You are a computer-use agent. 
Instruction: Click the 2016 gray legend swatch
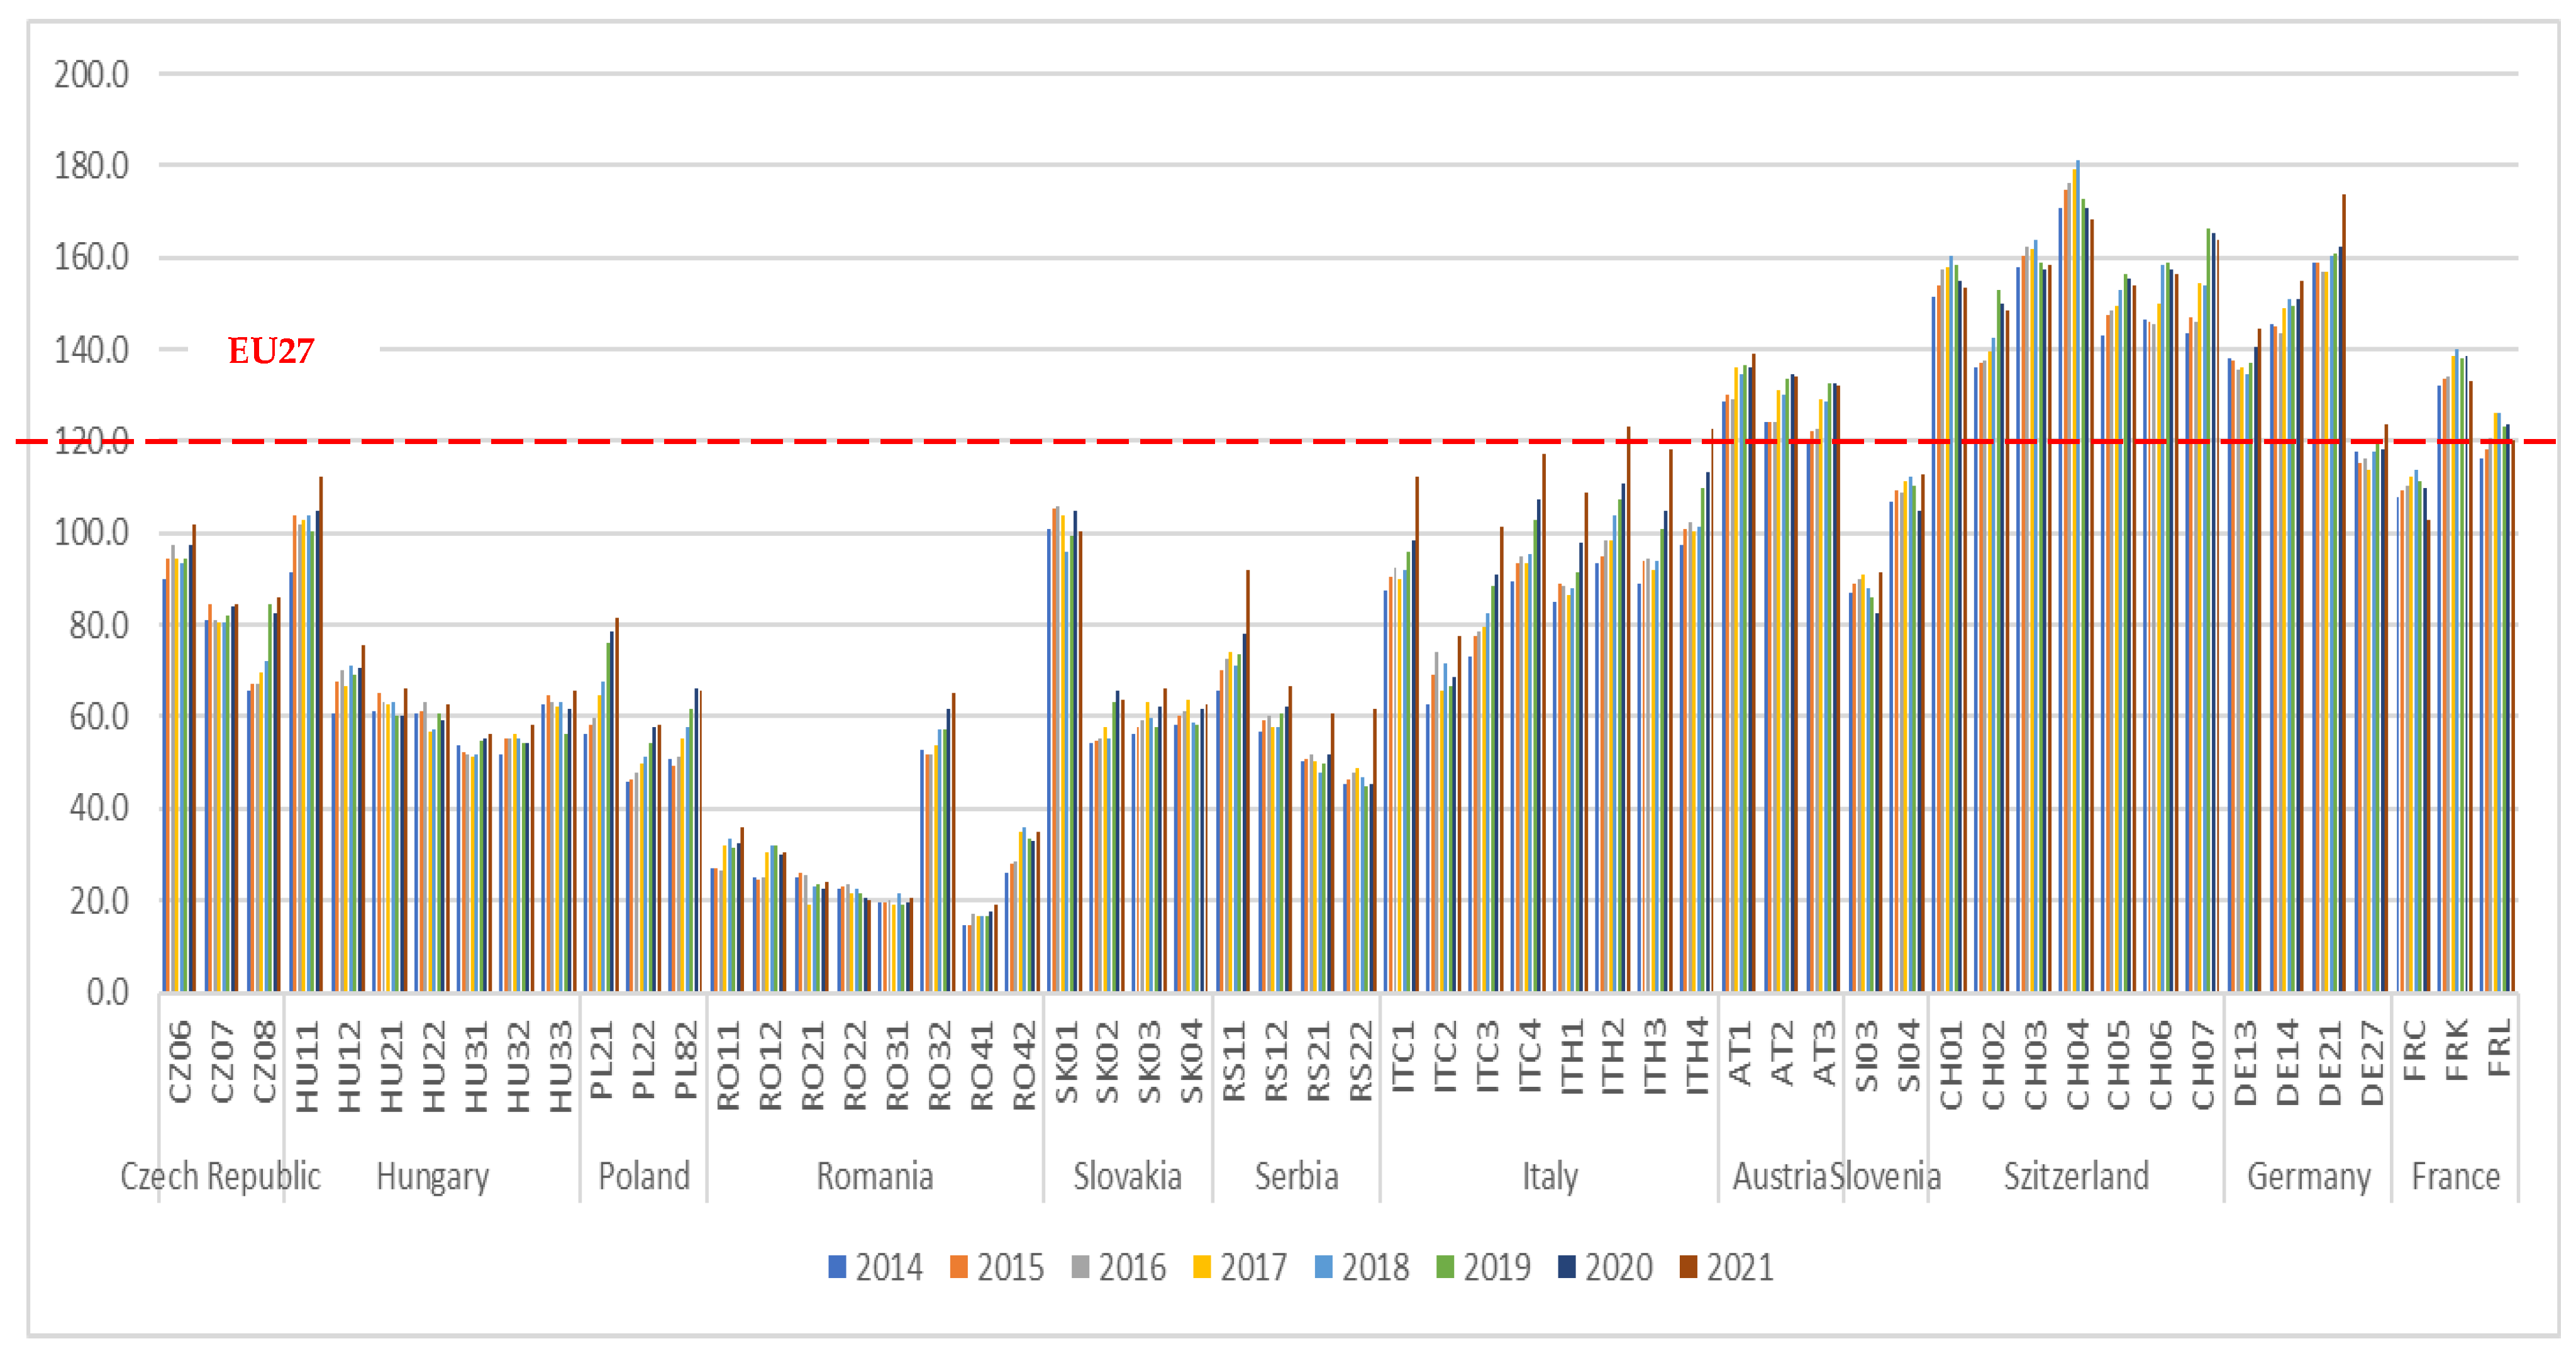pyautogui.click(x=1080, y=1267)
